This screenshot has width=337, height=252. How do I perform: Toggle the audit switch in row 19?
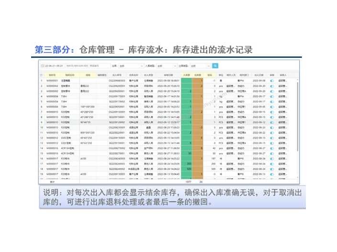pyautogui.click(x=272, y=174)
